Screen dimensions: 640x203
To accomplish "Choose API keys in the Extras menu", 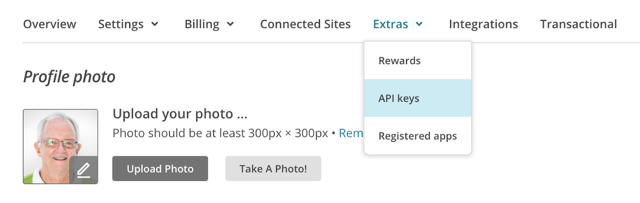I will [399, 98].
